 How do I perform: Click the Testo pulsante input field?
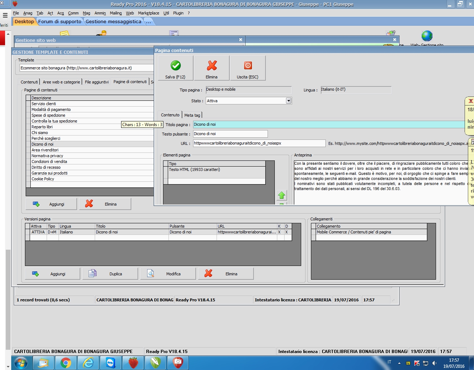point(230,134)
